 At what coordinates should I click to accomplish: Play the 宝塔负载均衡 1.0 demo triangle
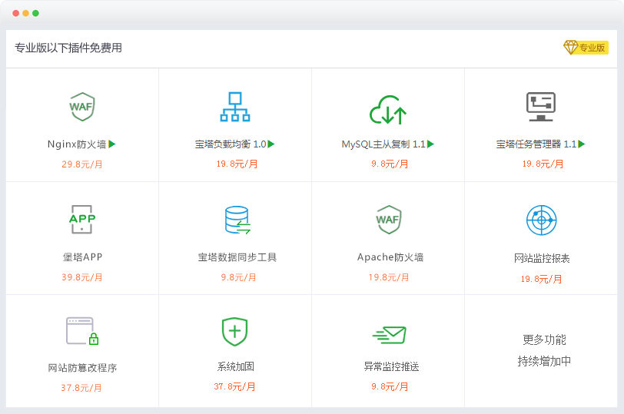pyautogui.click(x=271, y=144)
